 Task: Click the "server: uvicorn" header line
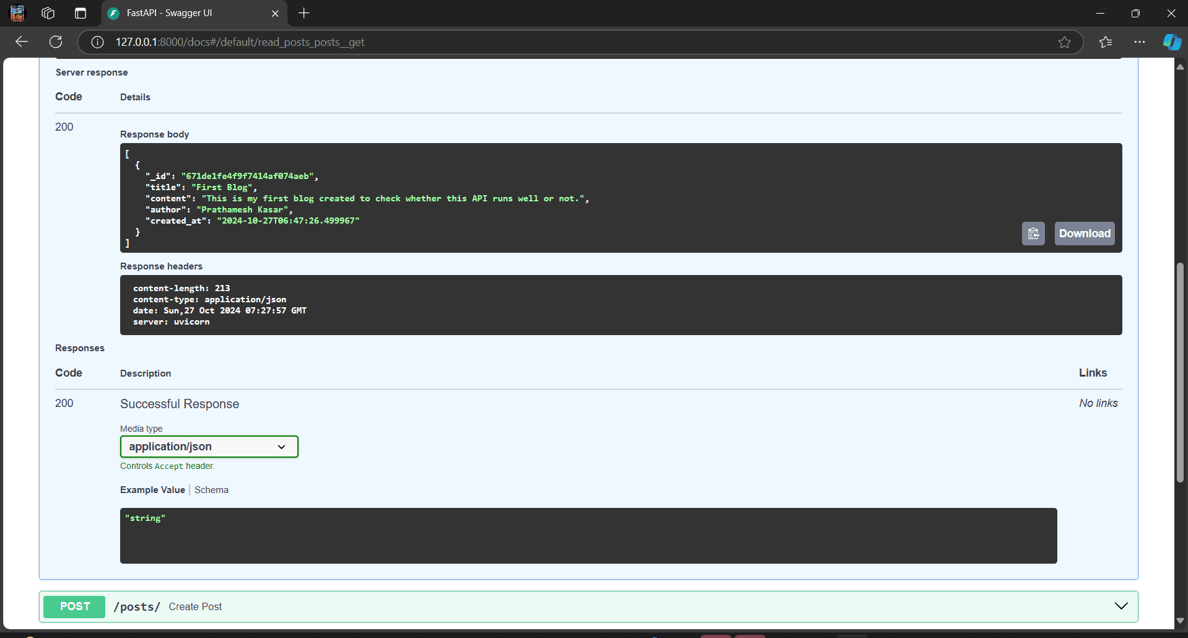[x=171, y=321]
